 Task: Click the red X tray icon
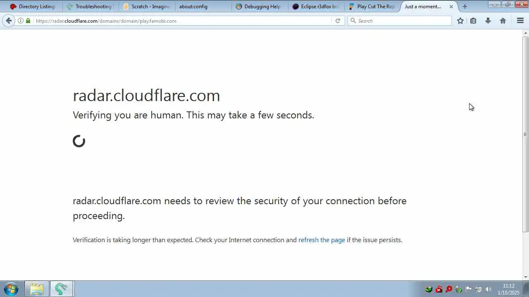[x=439, y=289]
